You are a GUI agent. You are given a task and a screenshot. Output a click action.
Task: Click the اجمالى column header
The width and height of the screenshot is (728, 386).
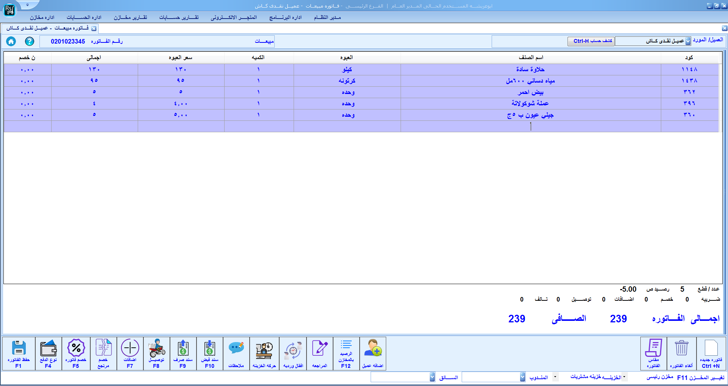(94, 58)
